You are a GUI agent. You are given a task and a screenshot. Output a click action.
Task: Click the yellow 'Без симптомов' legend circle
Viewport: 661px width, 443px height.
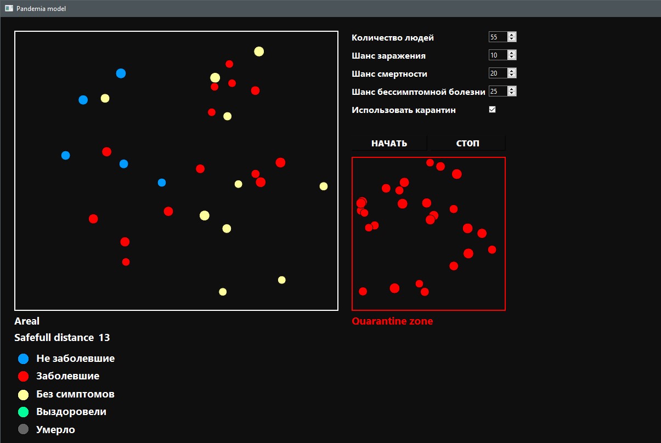pyautogui.click(x=22, y=394)
